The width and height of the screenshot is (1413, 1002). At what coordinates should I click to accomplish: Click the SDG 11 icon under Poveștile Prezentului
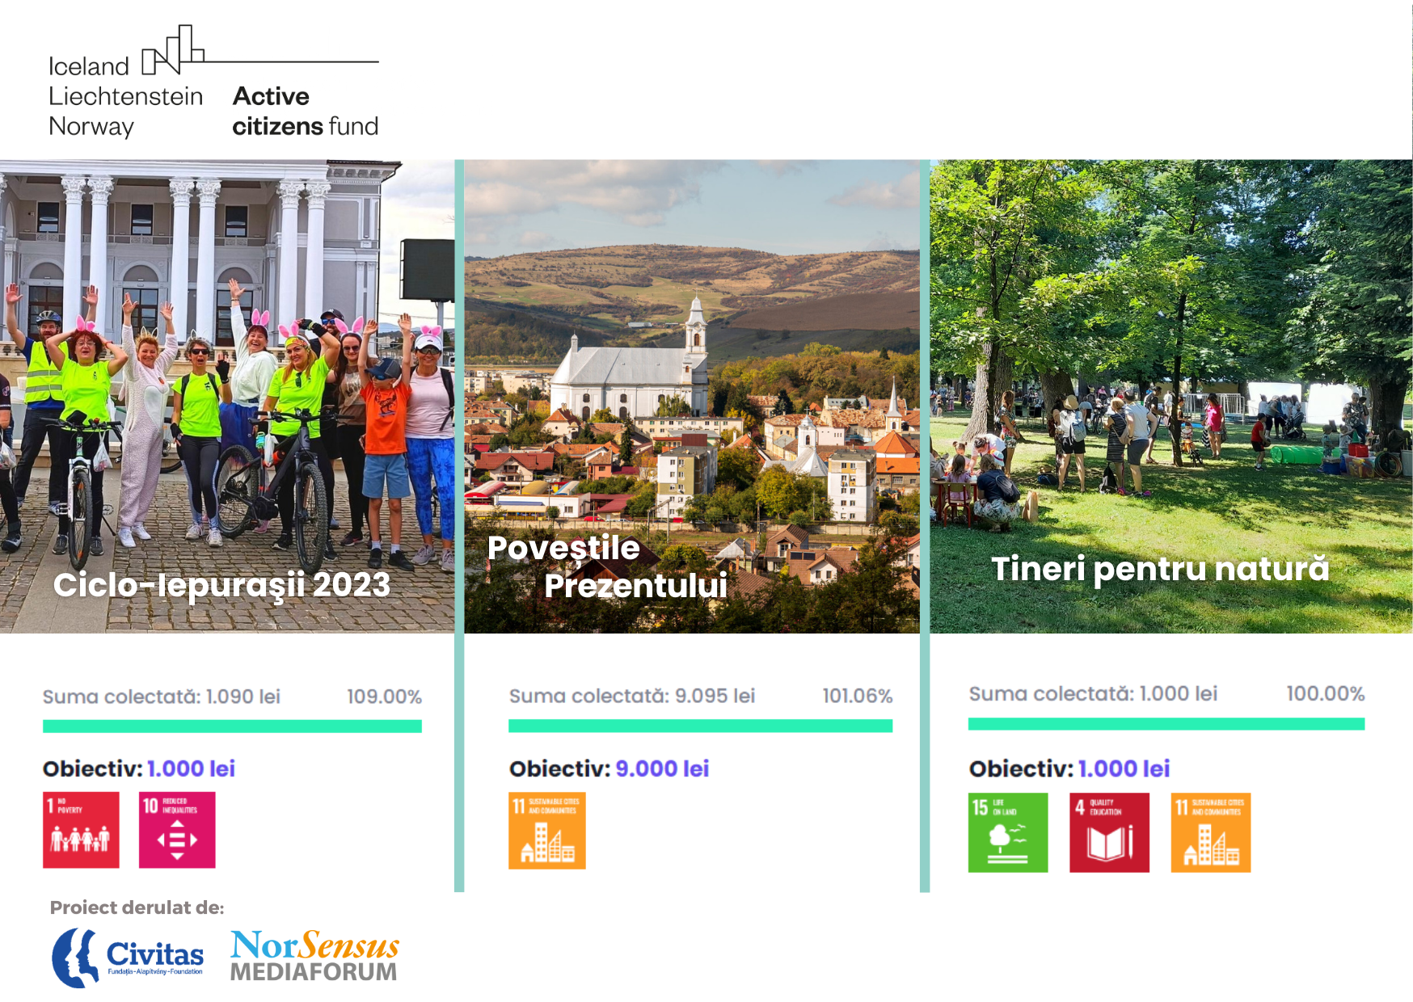[x=547, y=831]
